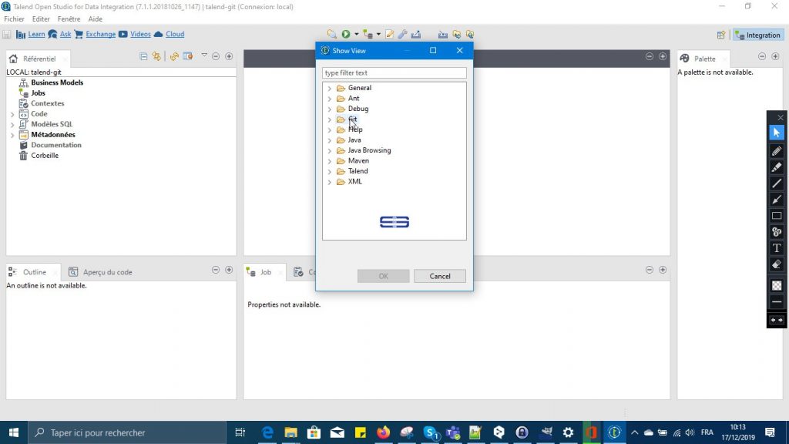Expand the General folder in Show View
789x444 pixels.
tap(330, 88)
